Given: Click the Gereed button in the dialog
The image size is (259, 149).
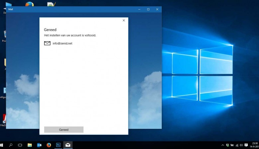Looking at the screenshot, I should (x=64, y=129).
